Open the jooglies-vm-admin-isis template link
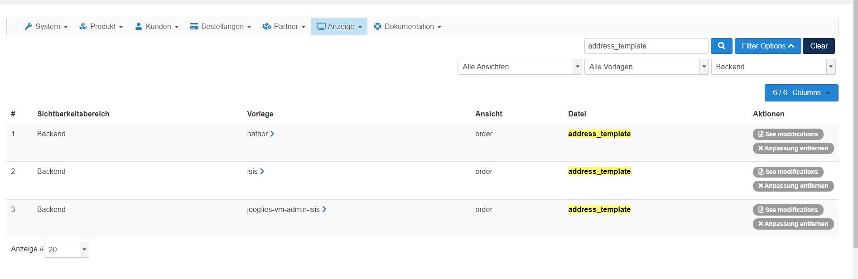 (x=283, y=210)
